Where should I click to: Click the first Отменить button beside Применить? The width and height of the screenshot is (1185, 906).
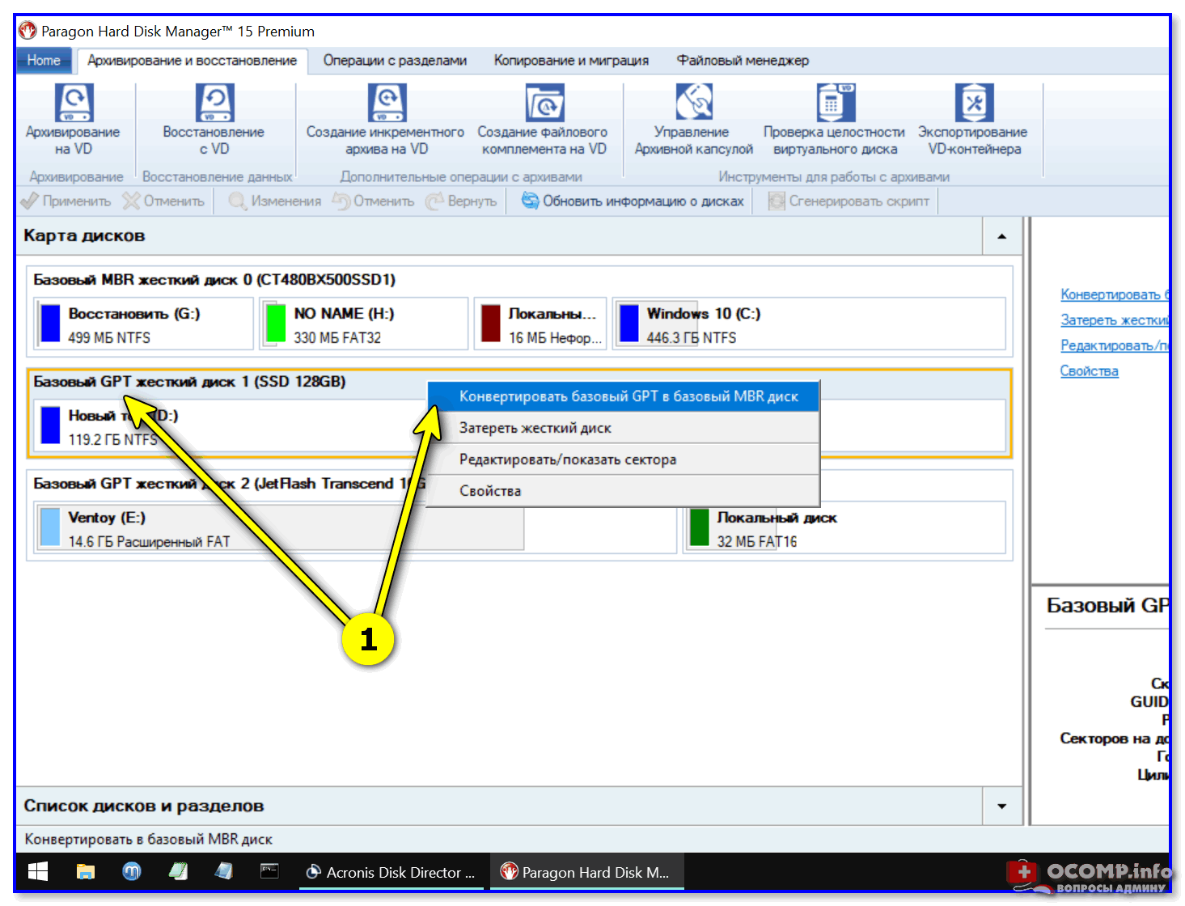(164, 201)
